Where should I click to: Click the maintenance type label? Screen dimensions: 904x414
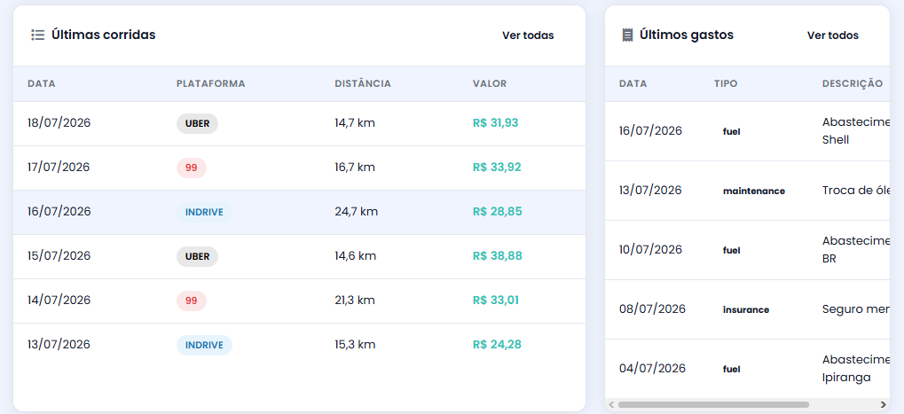[x=754, y=191]
